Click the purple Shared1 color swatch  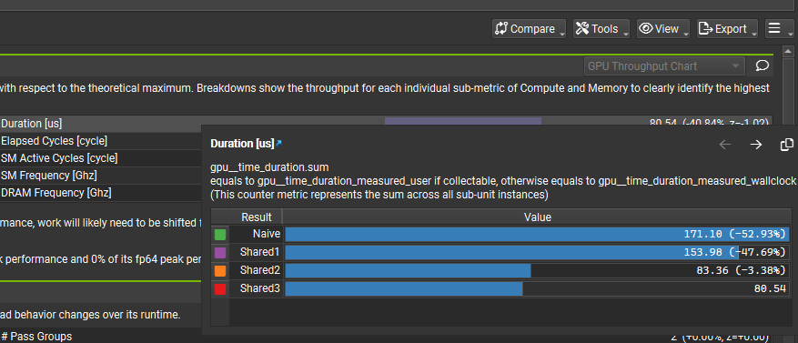coord(220,252)
